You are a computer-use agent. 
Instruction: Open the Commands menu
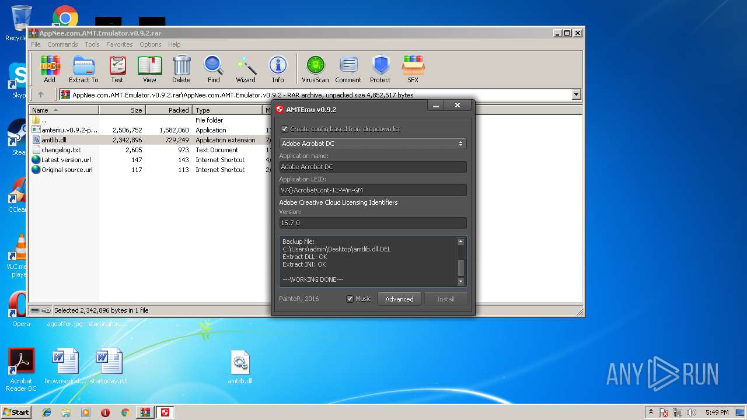coord(62,44)
